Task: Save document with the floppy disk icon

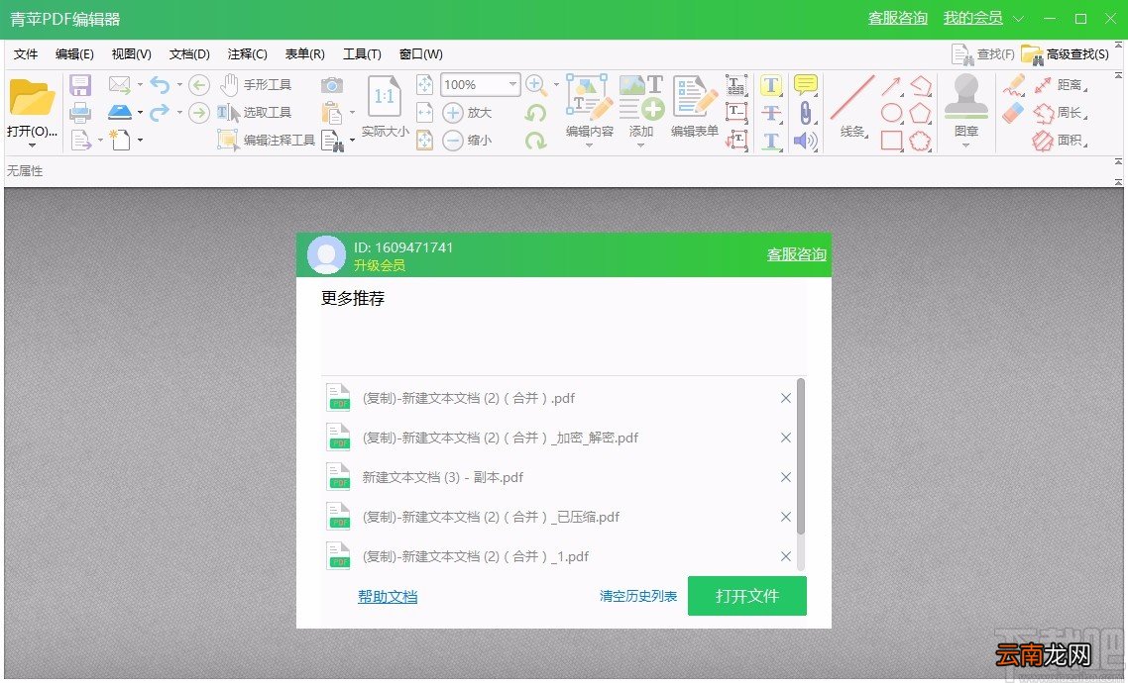Action: (x=80, y=85)
